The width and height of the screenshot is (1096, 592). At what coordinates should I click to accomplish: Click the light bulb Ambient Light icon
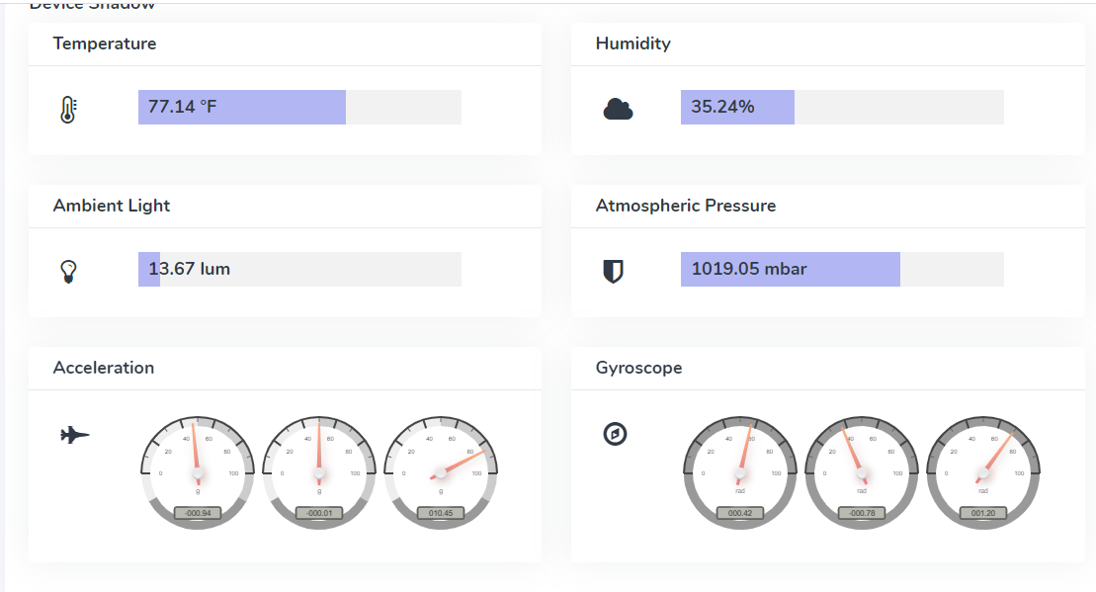(68, 271)
